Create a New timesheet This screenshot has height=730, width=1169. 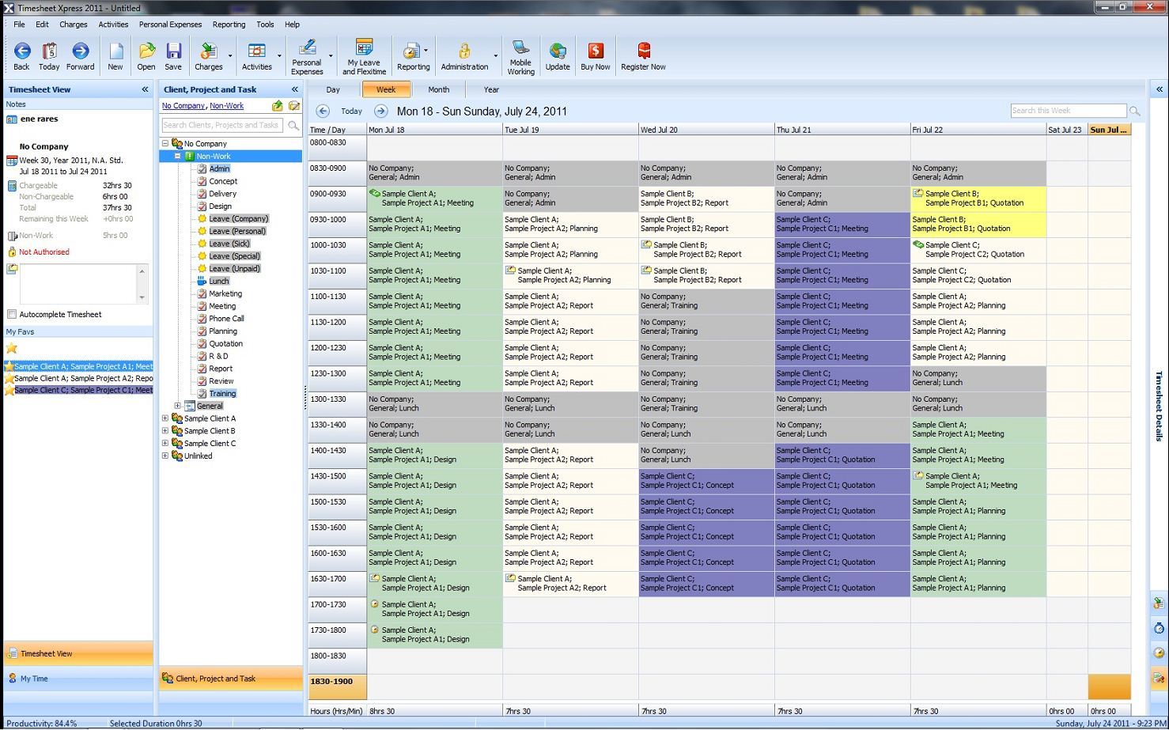coord(115,55)
